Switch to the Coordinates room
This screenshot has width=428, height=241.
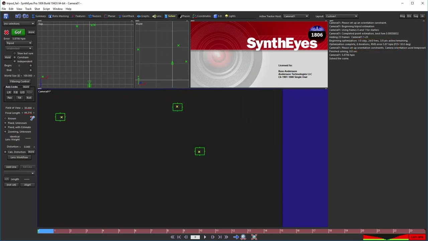[202, 16]
